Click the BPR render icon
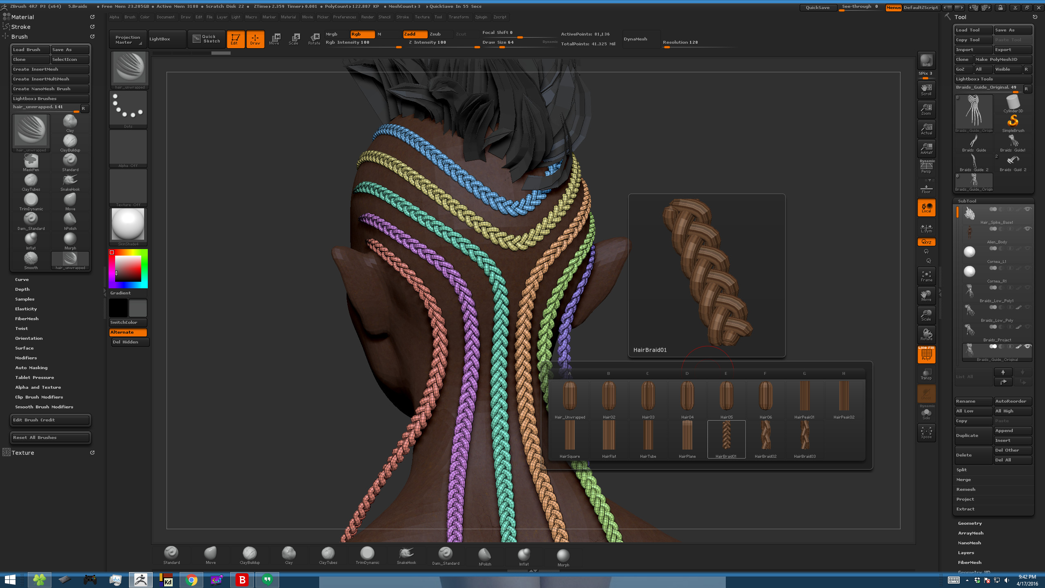The height and width of the screenshot is (588, 1045). click(926, 60)
